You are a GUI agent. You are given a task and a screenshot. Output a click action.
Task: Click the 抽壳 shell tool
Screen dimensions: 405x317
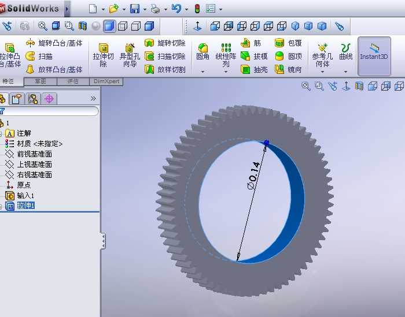(x=255, y=69)
